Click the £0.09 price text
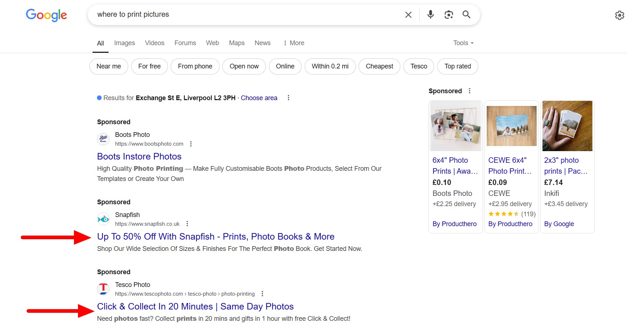 click(497, 182)
